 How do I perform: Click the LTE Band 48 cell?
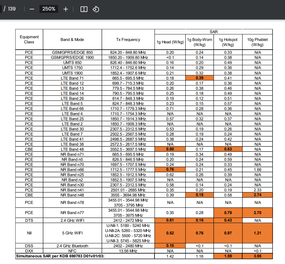[x=72, y=149]
